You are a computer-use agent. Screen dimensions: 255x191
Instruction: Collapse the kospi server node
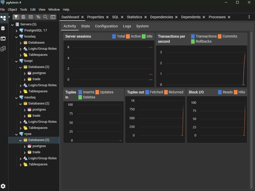[16, 61]
